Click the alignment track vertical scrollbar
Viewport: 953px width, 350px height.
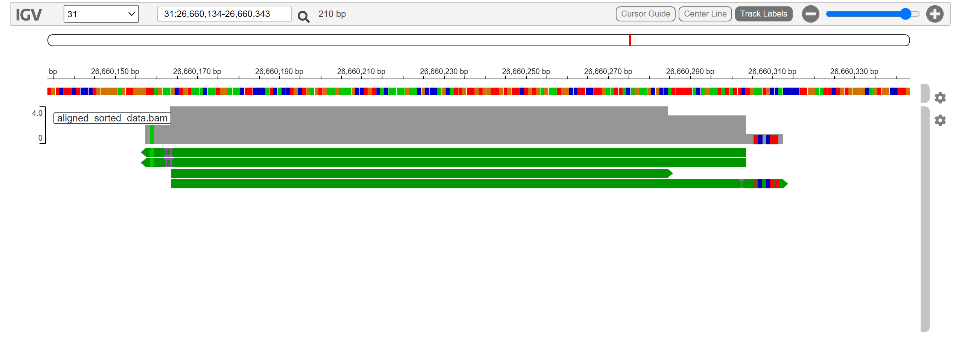tap(925, 219)
